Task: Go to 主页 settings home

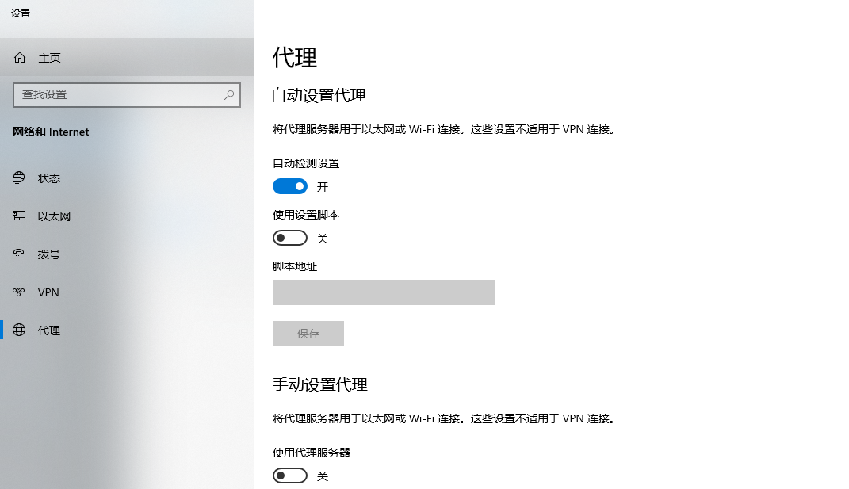Action: tap(49, 58)
